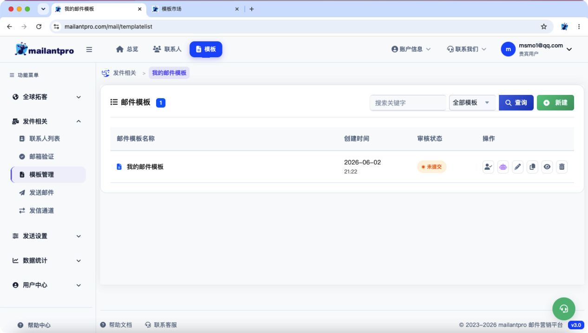Reload the page
The width and height of the screenshot is (588, 333).
[39, 27]
